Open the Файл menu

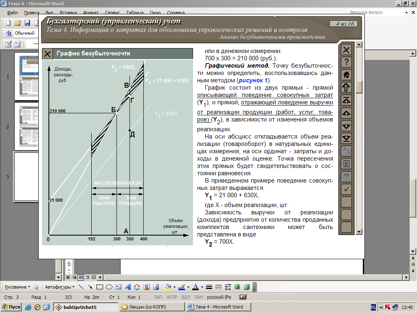(x=12, y=13)
